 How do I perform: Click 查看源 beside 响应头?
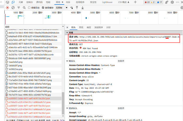(x=121, y=61)
